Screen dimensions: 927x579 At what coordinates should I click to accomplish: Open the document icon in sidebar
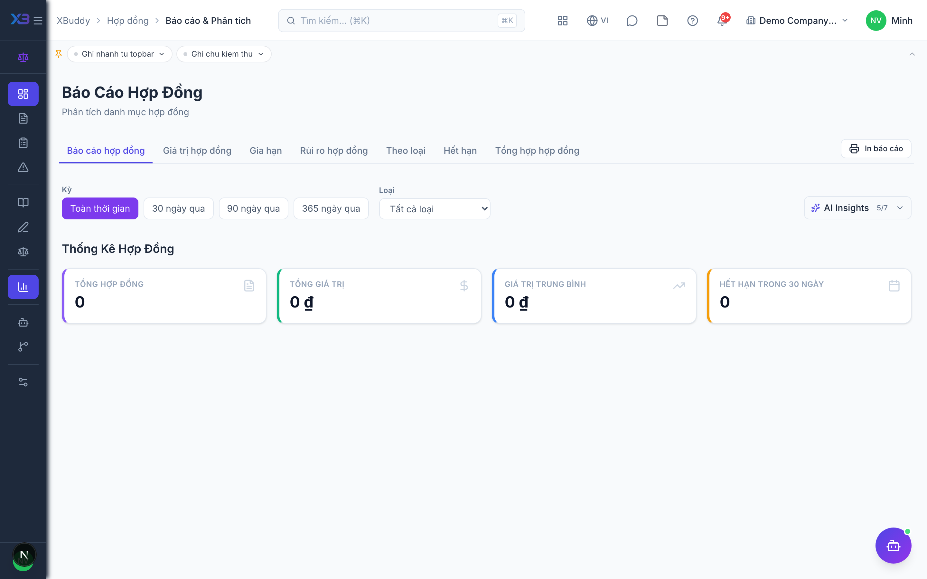click(x=23, y=118)
